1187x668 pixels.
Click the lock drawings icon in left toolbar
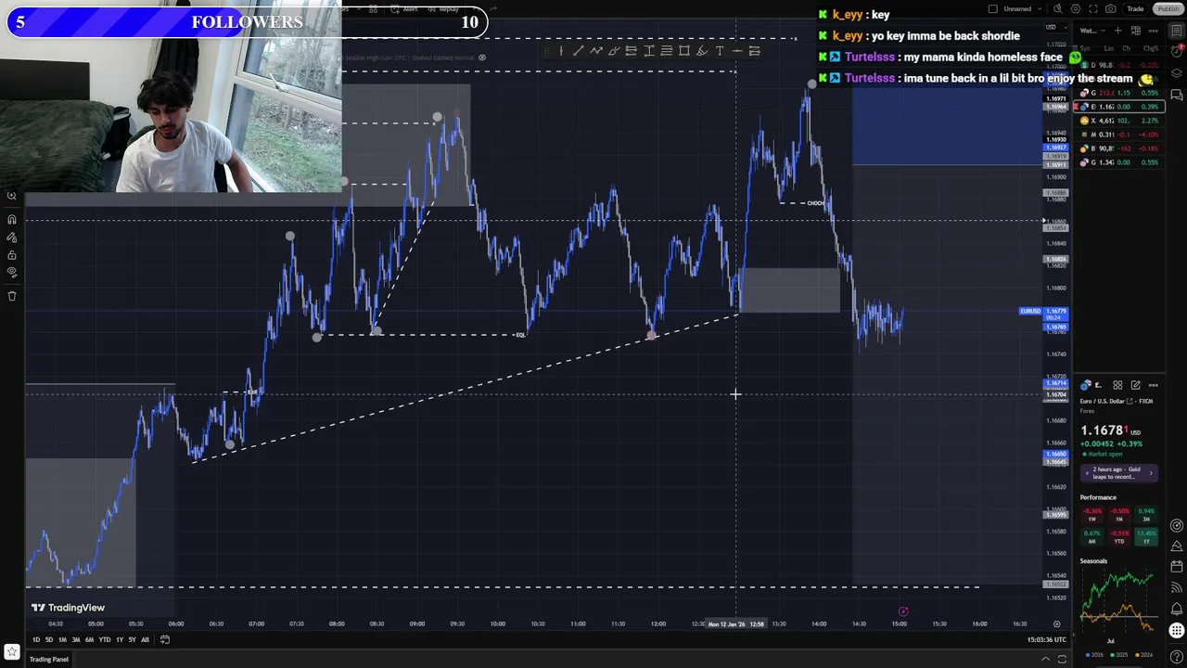click(12, 255)
